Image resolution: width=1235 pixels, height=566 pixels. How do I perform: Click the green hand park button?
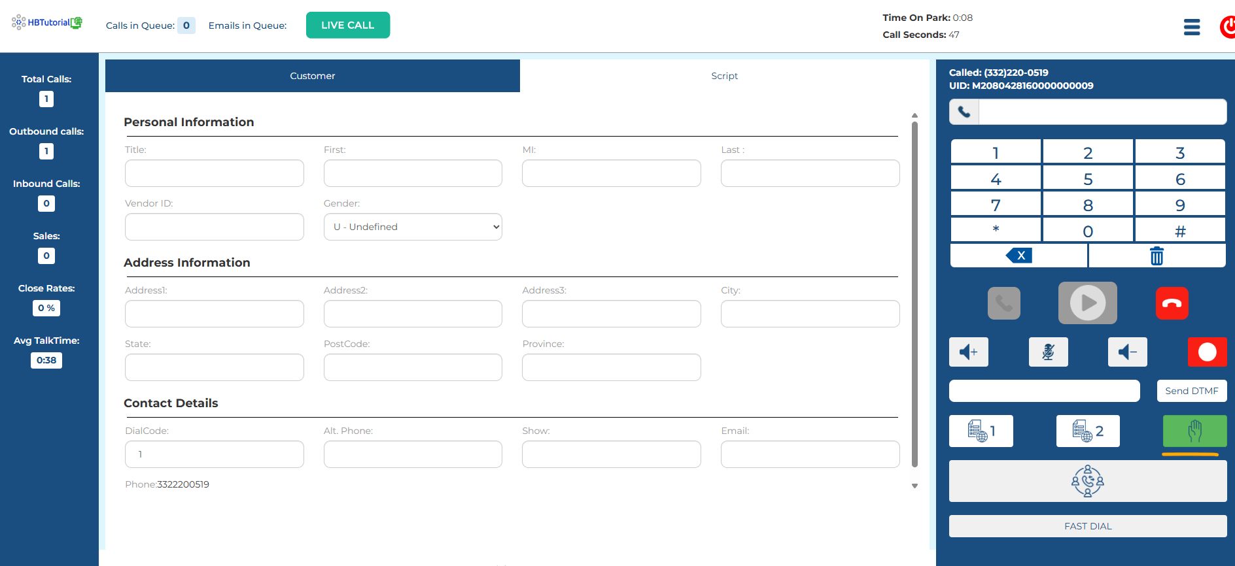1195,431
